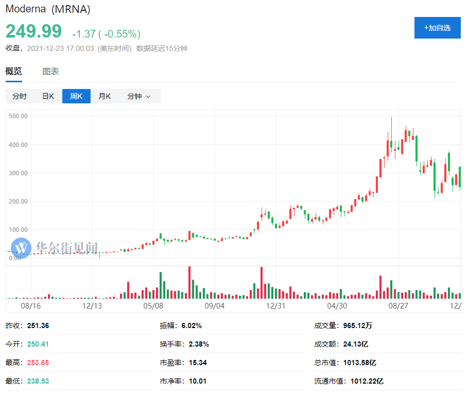Click the 09/04 date on the x-axis
Viewport: 468px width, 398px height.
(x=214, y=305)
